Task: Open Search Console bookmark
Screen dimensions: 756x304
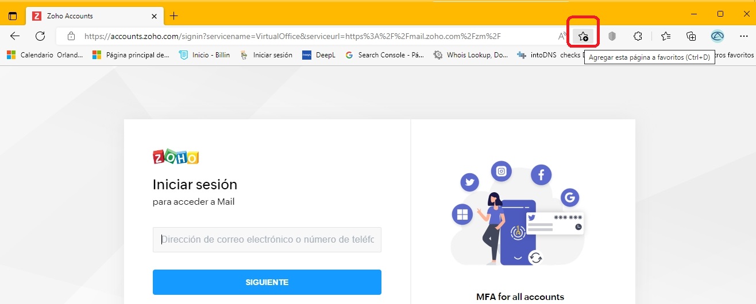Action: (384, 55)
